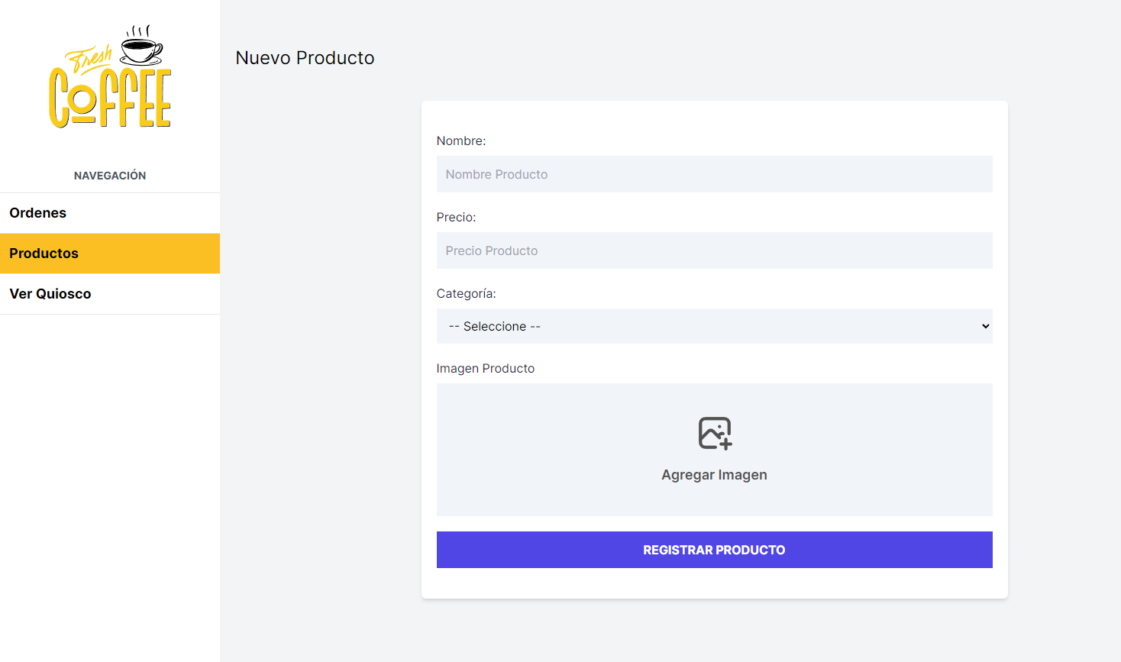Click the NAVEGACIÓN sidebar label
This screenshot has width=1121, height=662.
(110, 176)
